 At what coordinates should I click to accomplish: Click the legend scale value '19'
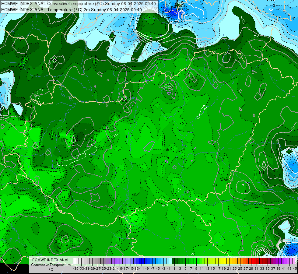click(x=224, y=269)
